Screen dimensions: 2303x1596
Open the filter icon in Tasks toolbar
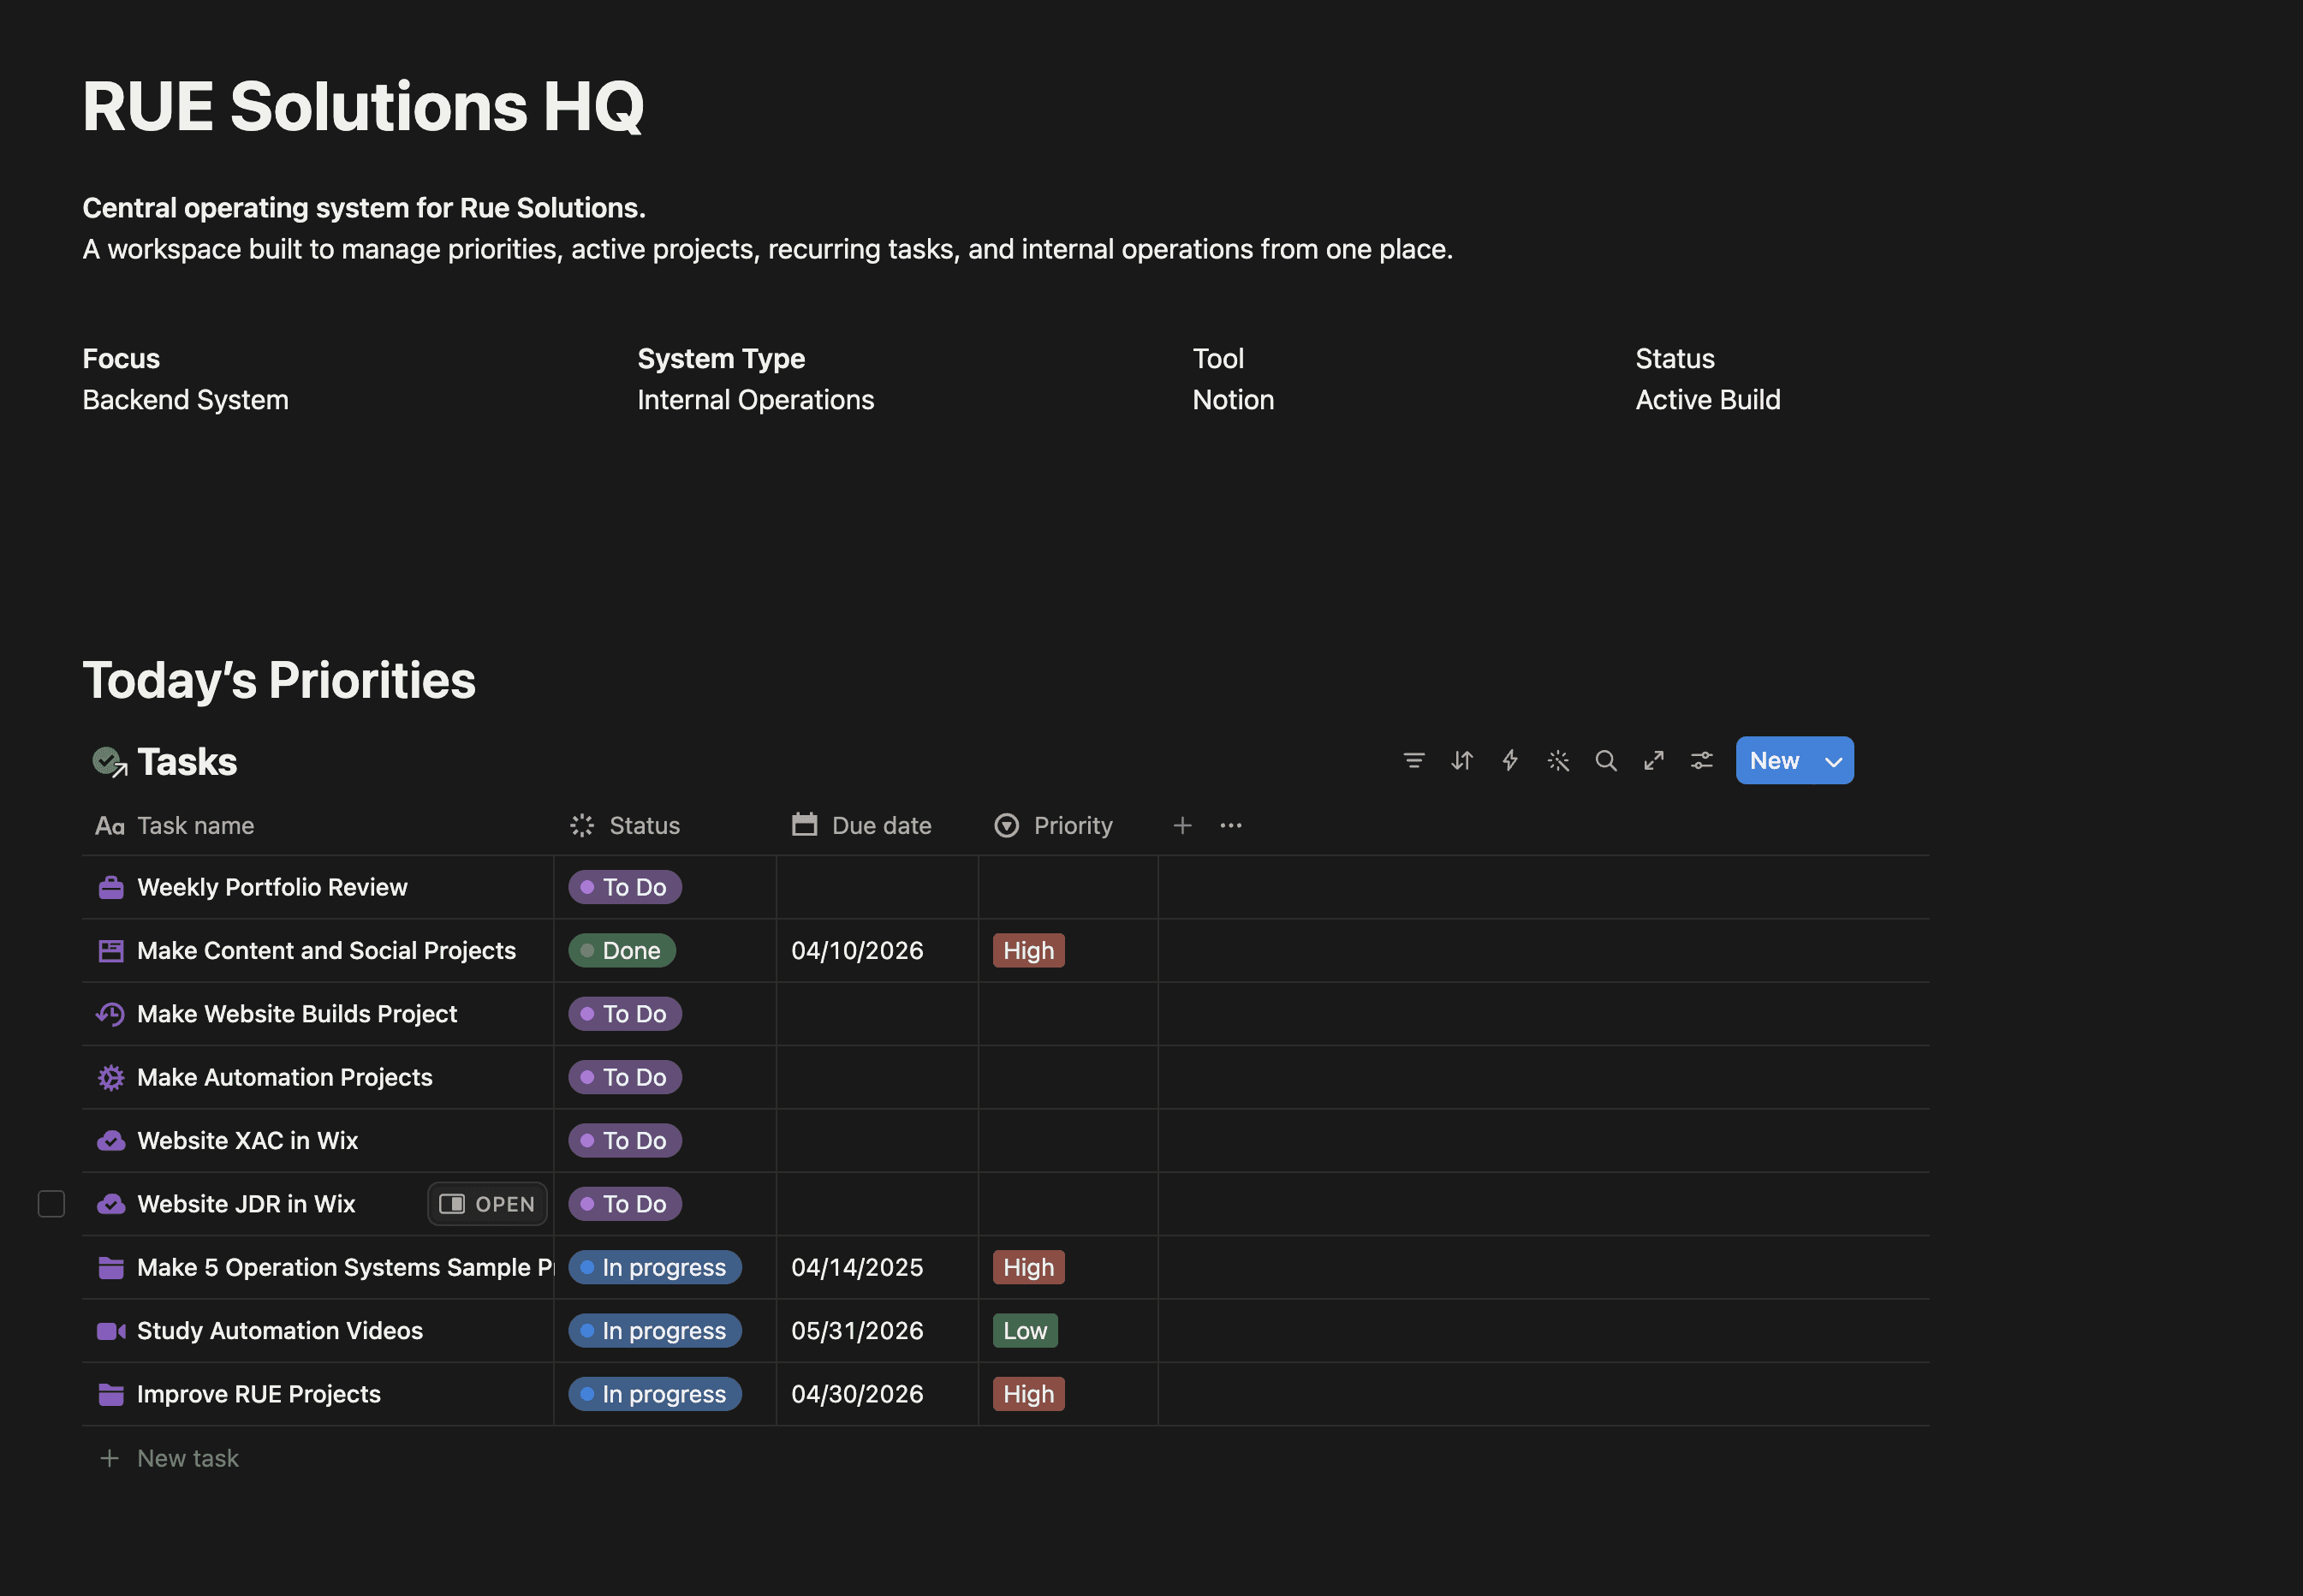pos(1413,761)
